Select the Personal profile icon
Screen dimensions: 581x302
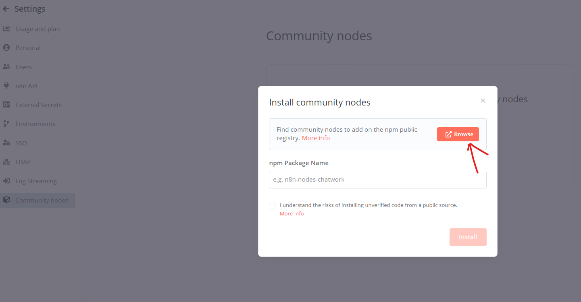coord(6,47)
